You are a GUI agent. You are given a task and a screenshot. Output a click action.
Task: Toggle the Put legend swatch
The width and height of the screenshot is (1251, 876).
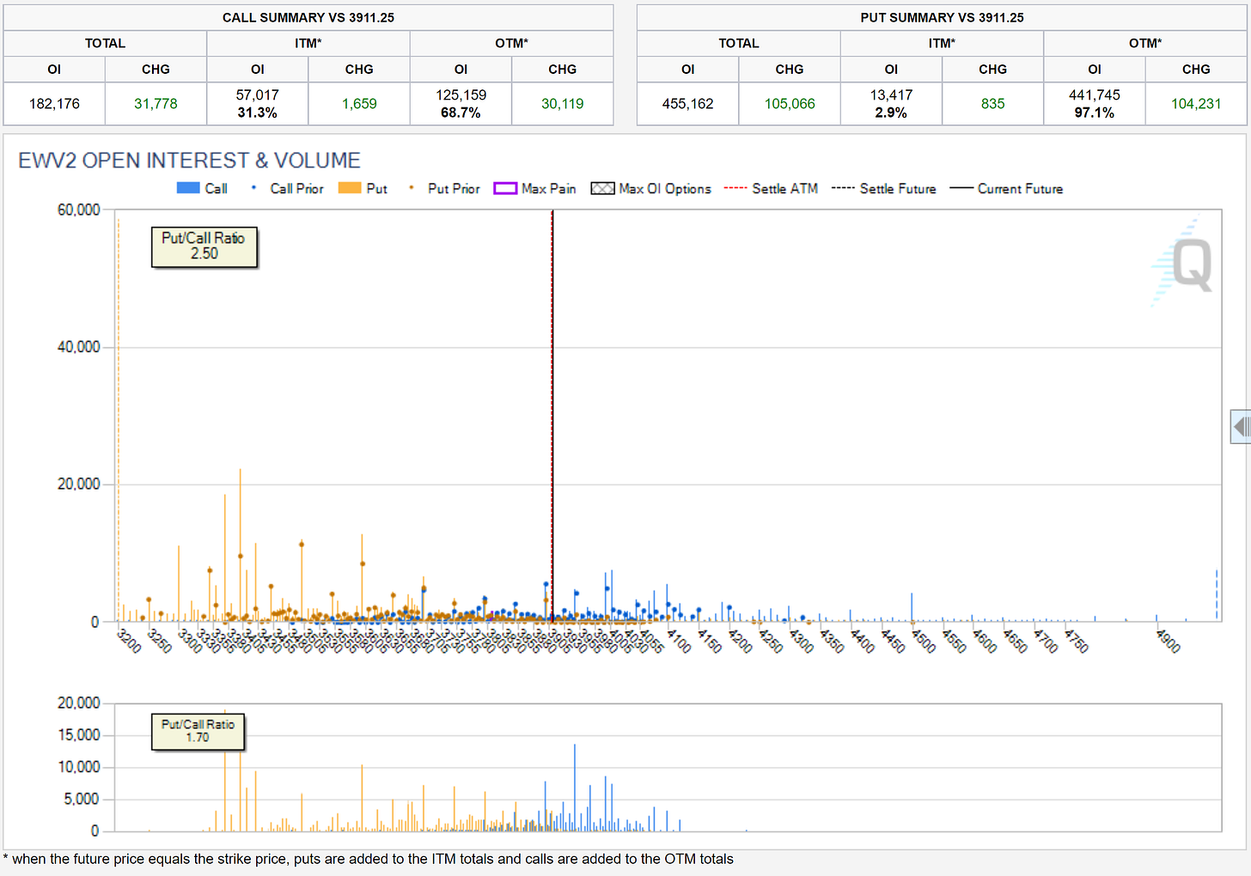pos(350,188)
